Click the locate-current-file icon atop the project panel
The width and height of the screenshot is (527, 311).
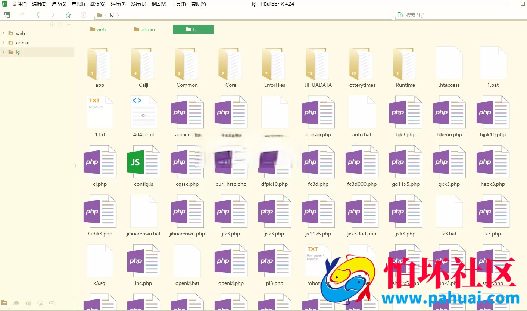(52, 25)
